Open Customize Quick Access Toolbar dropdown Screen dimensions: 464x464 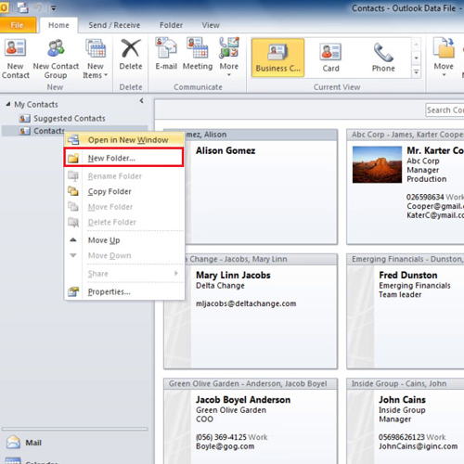[x=54, y=8]
